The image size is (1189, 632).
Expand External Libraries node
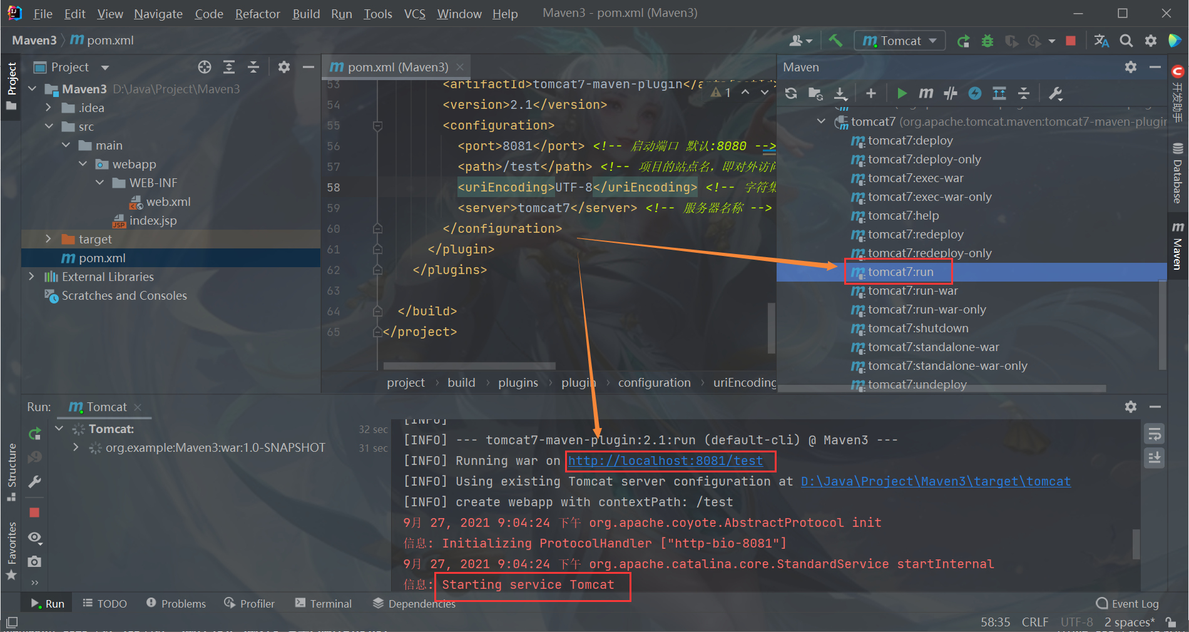(x=32, y=277)
